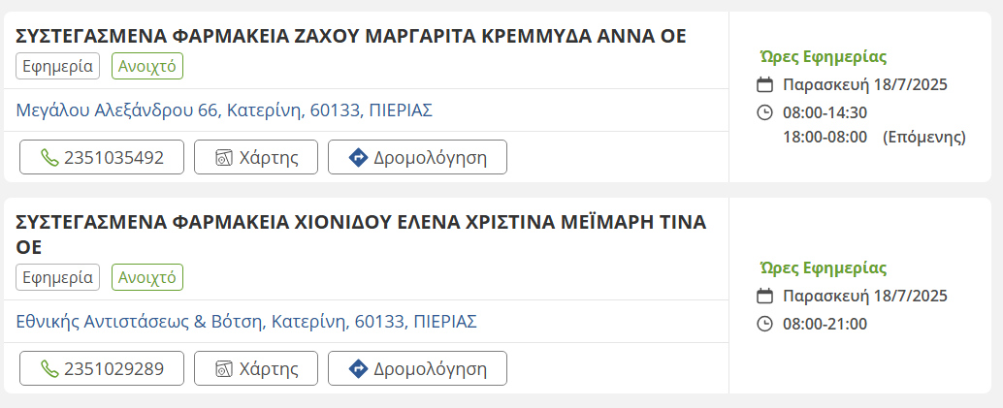
Task: Open address link Μεγάλου Αλεξάνδρου 66, Κατερίνη
Action: coord(224,110)
